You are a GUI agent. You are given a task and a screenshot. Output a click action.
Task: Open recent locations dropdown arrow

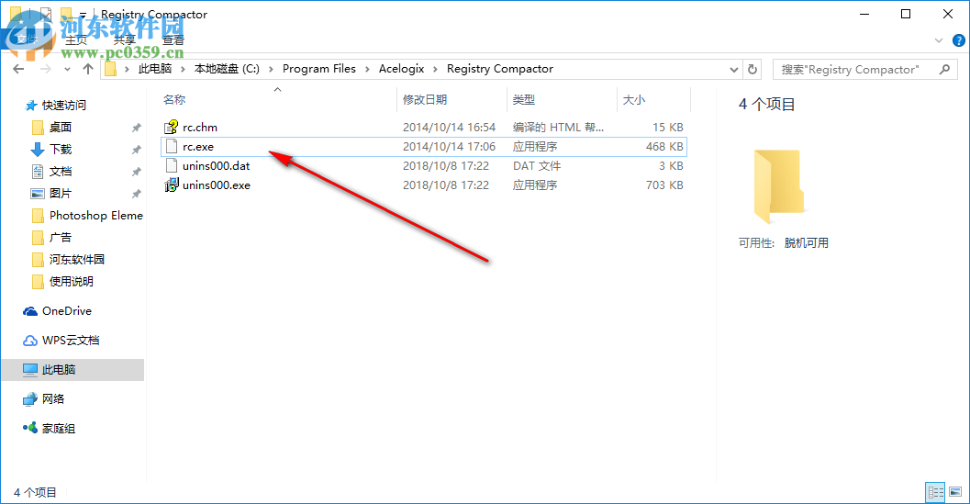pos(67,70)
